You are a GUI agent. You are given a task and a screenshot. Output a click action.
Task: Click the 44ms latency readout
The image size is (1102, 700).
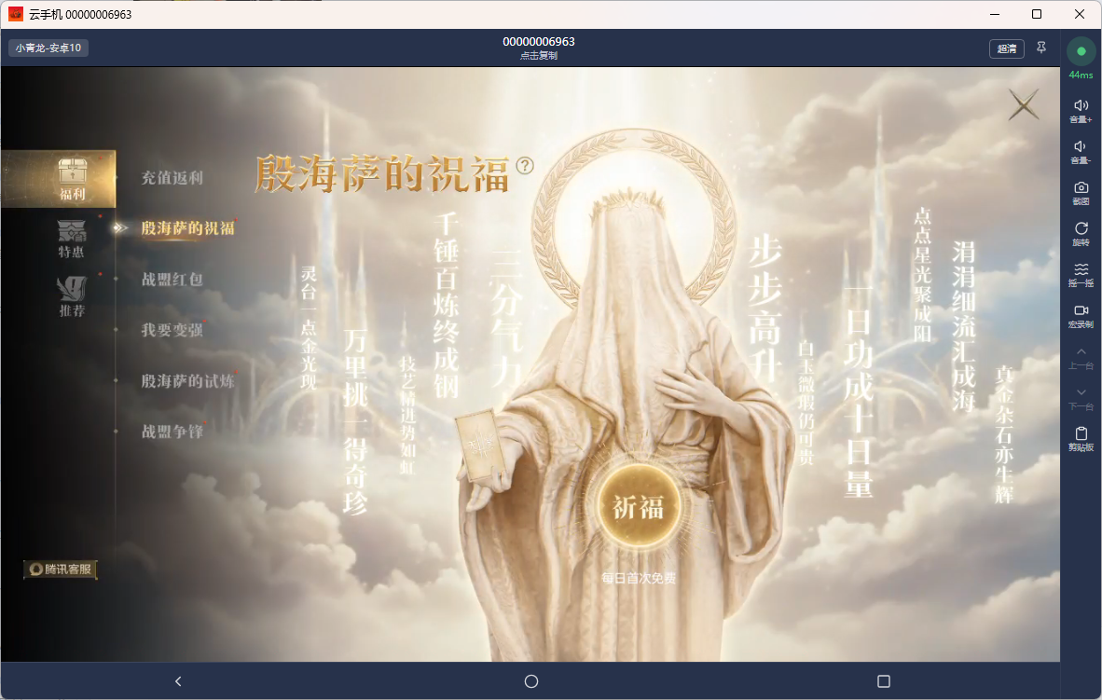pyautogui.click(x=1081, y=75)
